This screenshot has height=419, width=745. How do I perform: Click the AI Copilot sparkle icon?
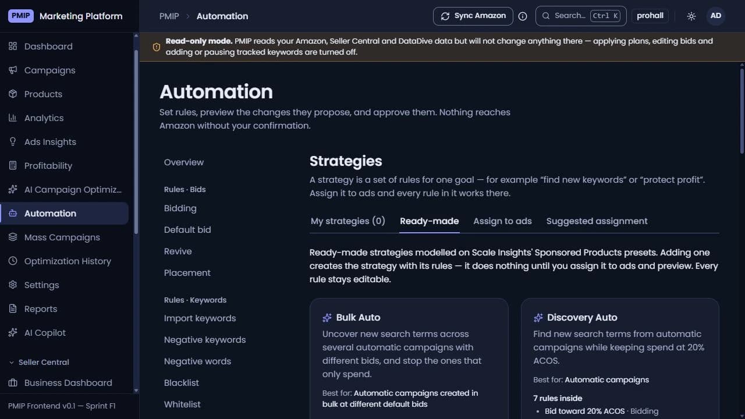(x=13, y=332)
